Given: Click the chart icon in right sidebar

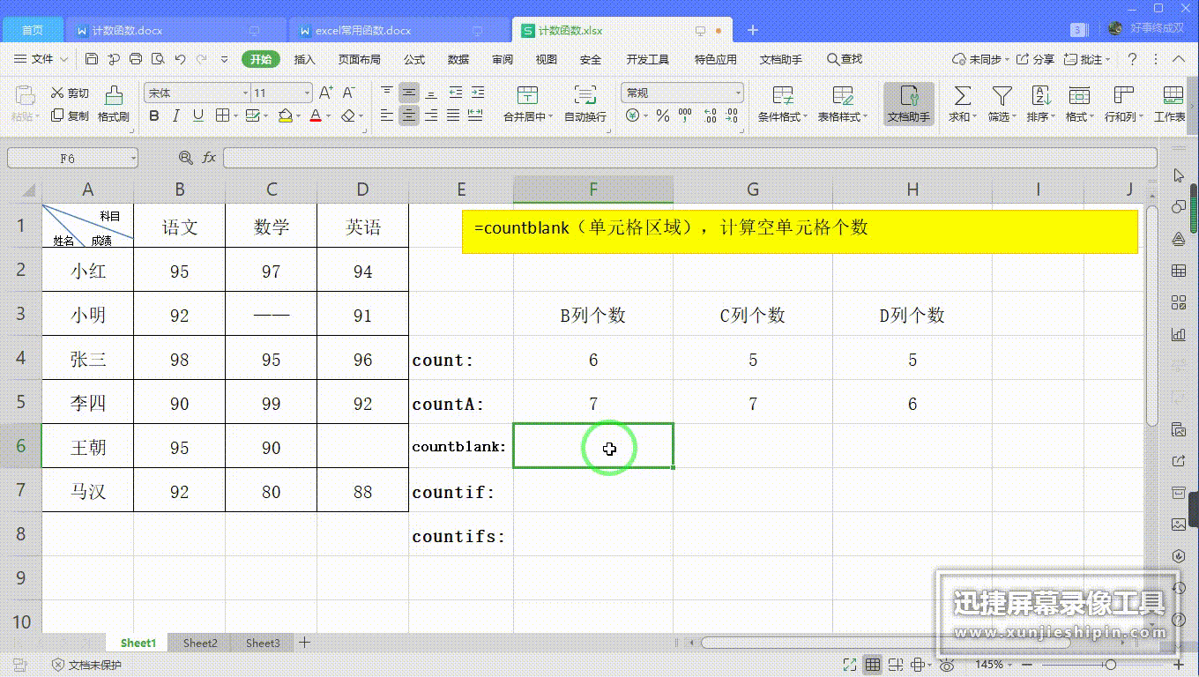Looking at the screenshot, I should (x=1179, y=334).
